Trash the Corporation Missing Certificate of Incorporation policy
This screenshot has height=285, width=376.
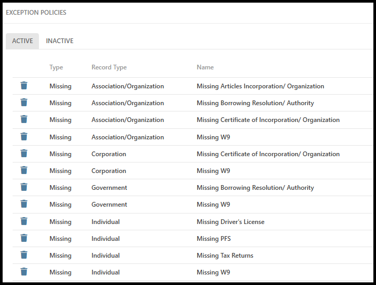[x=24, y=154]
